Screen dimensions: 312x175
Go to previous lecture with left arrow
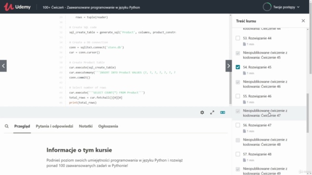pos(3,66)
